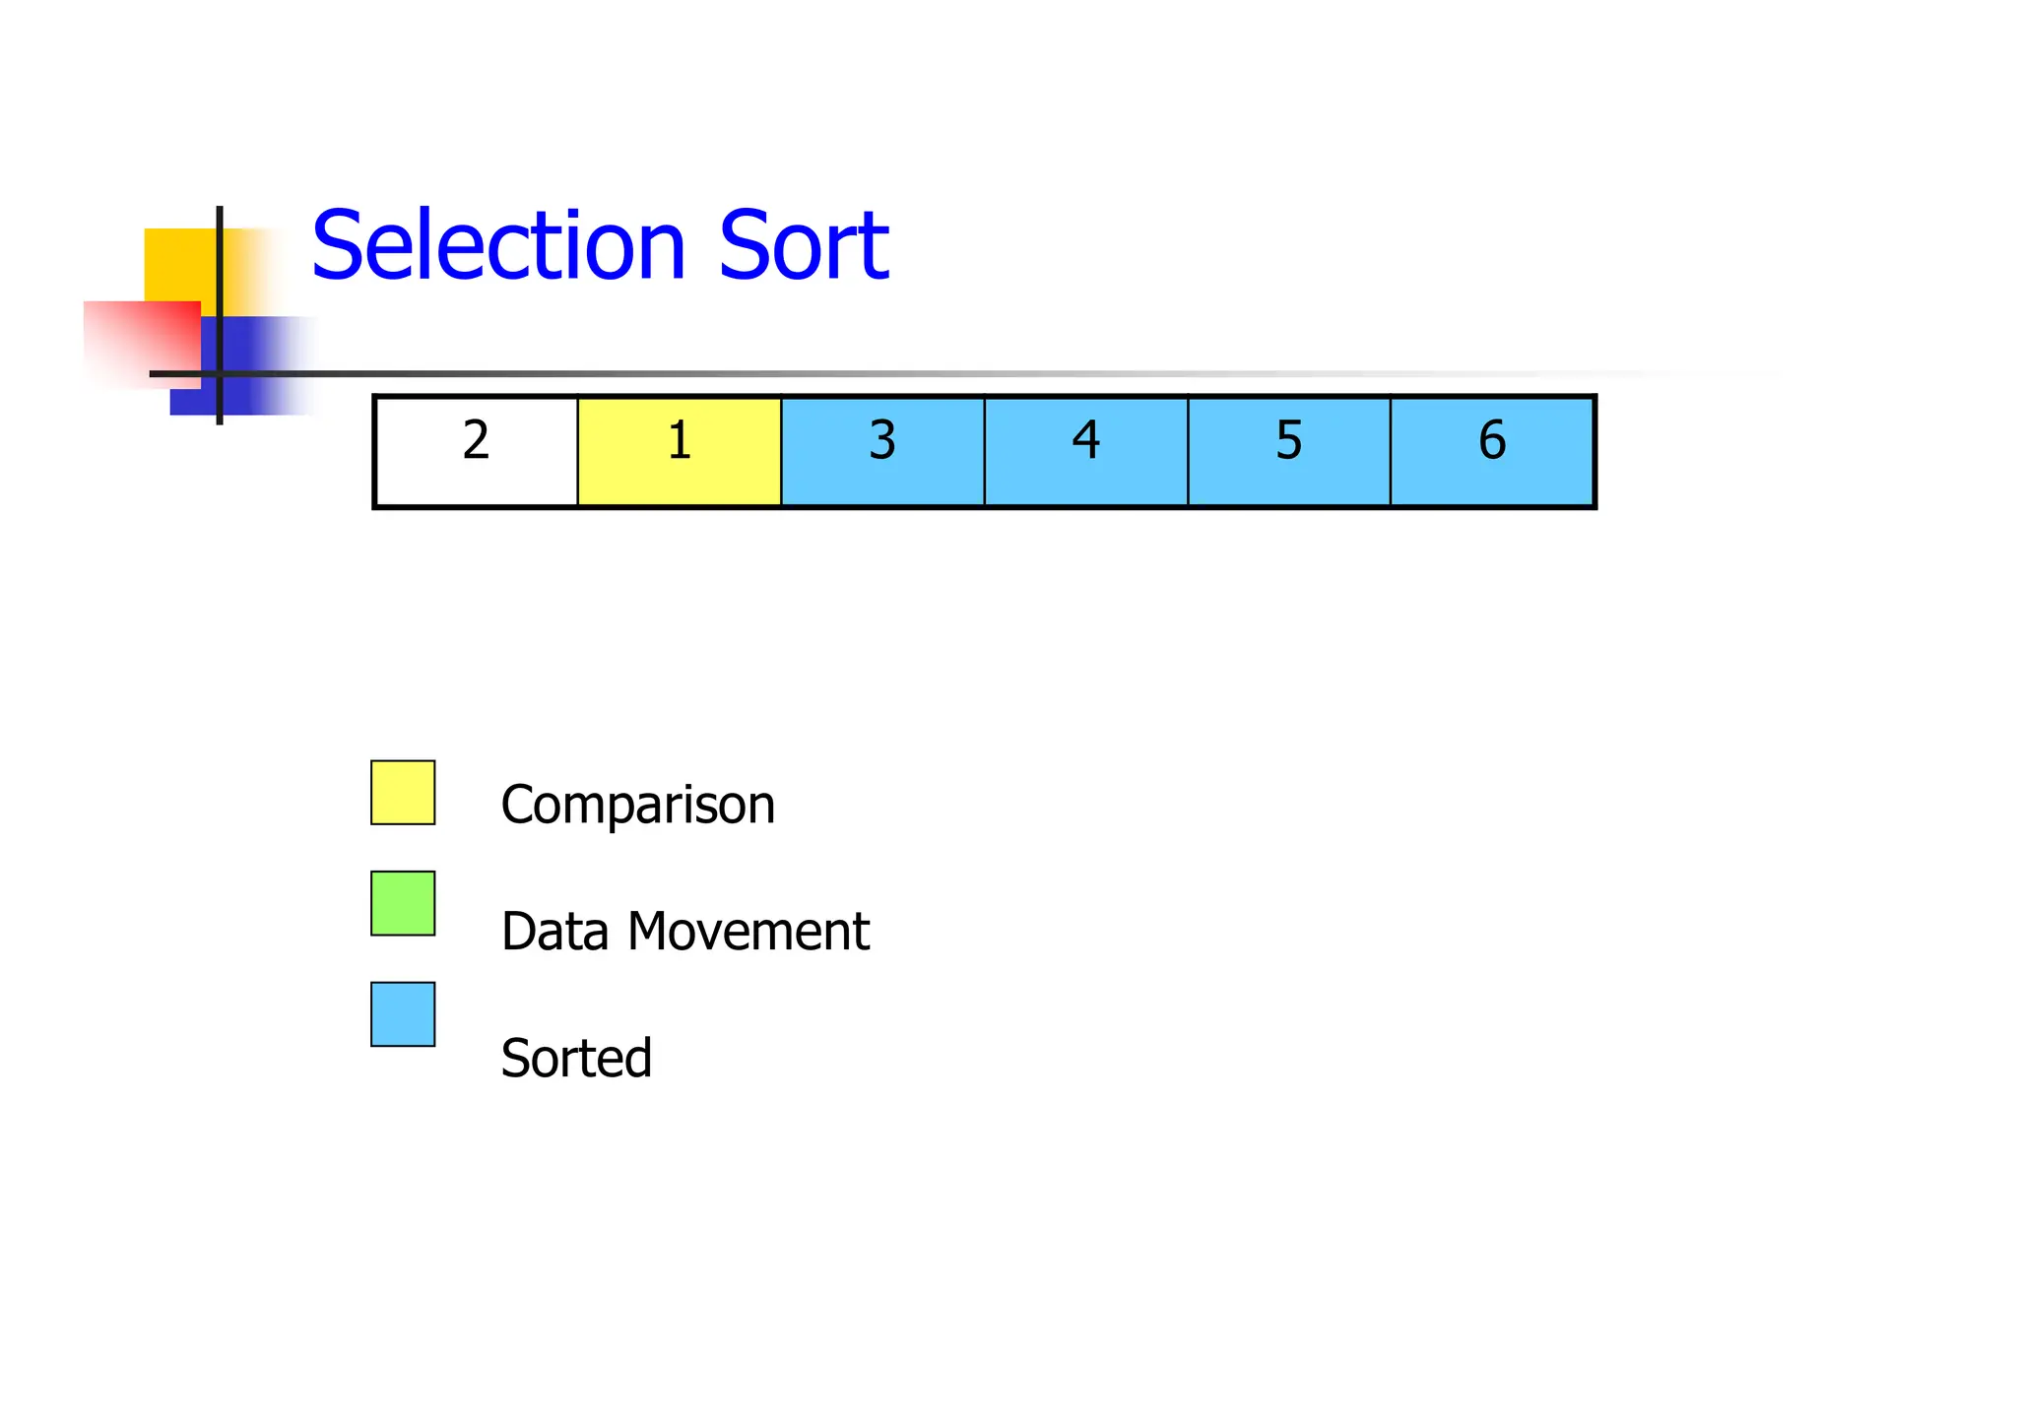Select the yellow array cell containing 1

tap(680, 451)
